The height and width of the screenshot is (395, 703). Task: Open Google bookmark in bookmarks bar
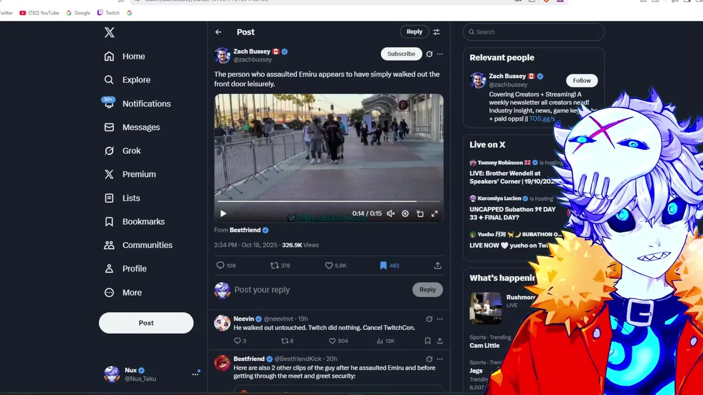tap(78, 13)
